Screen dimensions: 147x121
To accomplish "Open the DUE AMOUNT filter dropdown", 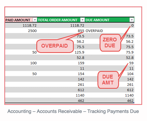I will (132, 20).
